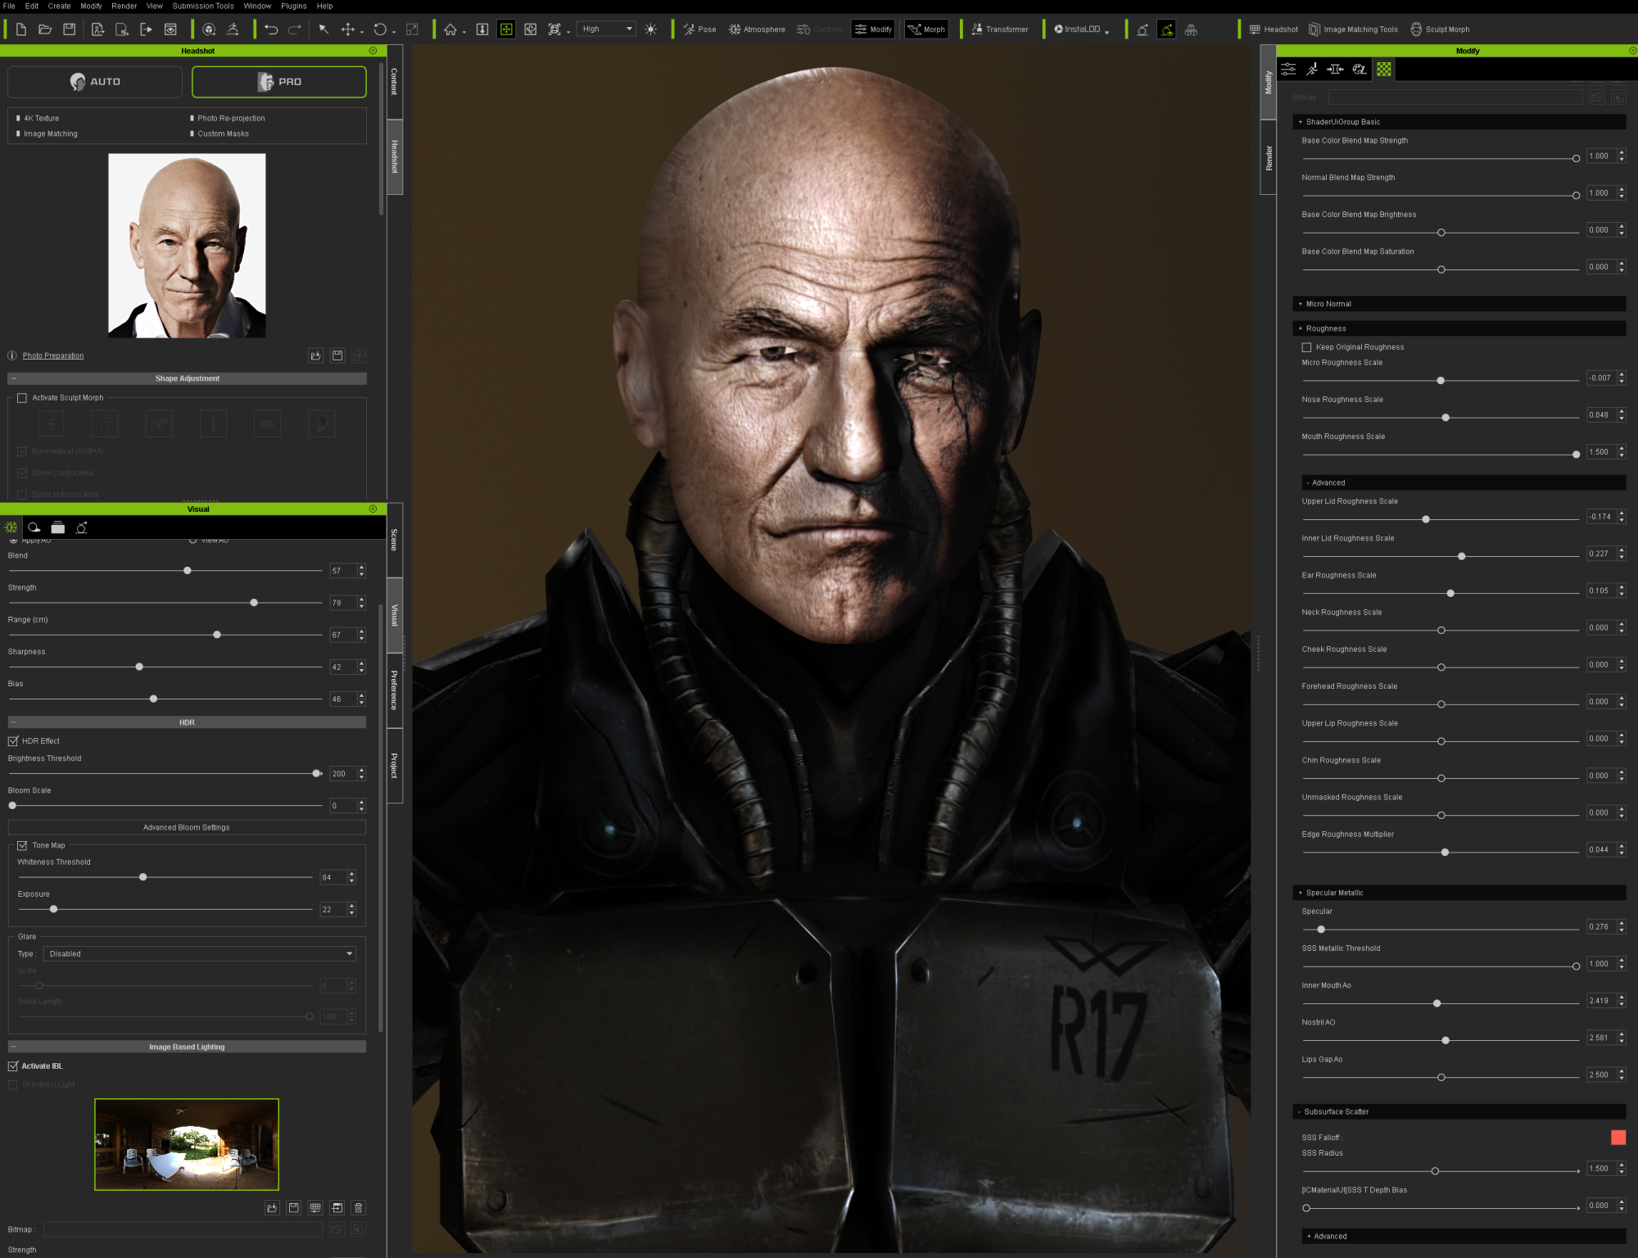Click Advanced Bloom Settings button
This screenshot has width=1638, height=1258.
coord(187,827)
